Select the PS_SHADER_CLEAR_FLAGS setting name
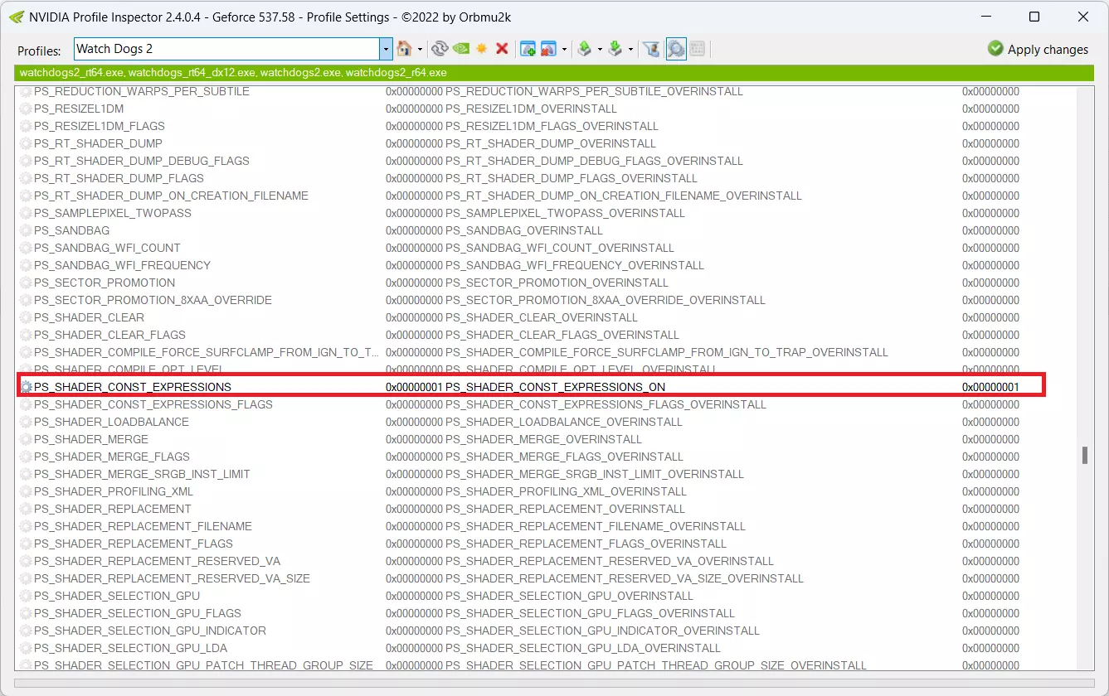 [109, 335]
